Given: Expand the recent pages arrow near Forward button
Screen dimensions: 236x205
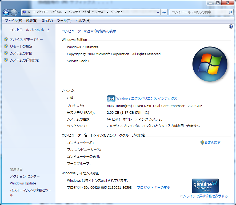Looking at the screenshot, I should (x=19, y=13).
